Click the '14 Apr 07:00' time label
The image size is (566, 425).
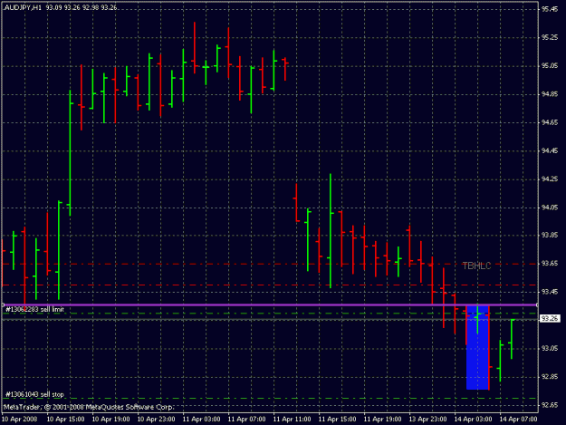518,420
